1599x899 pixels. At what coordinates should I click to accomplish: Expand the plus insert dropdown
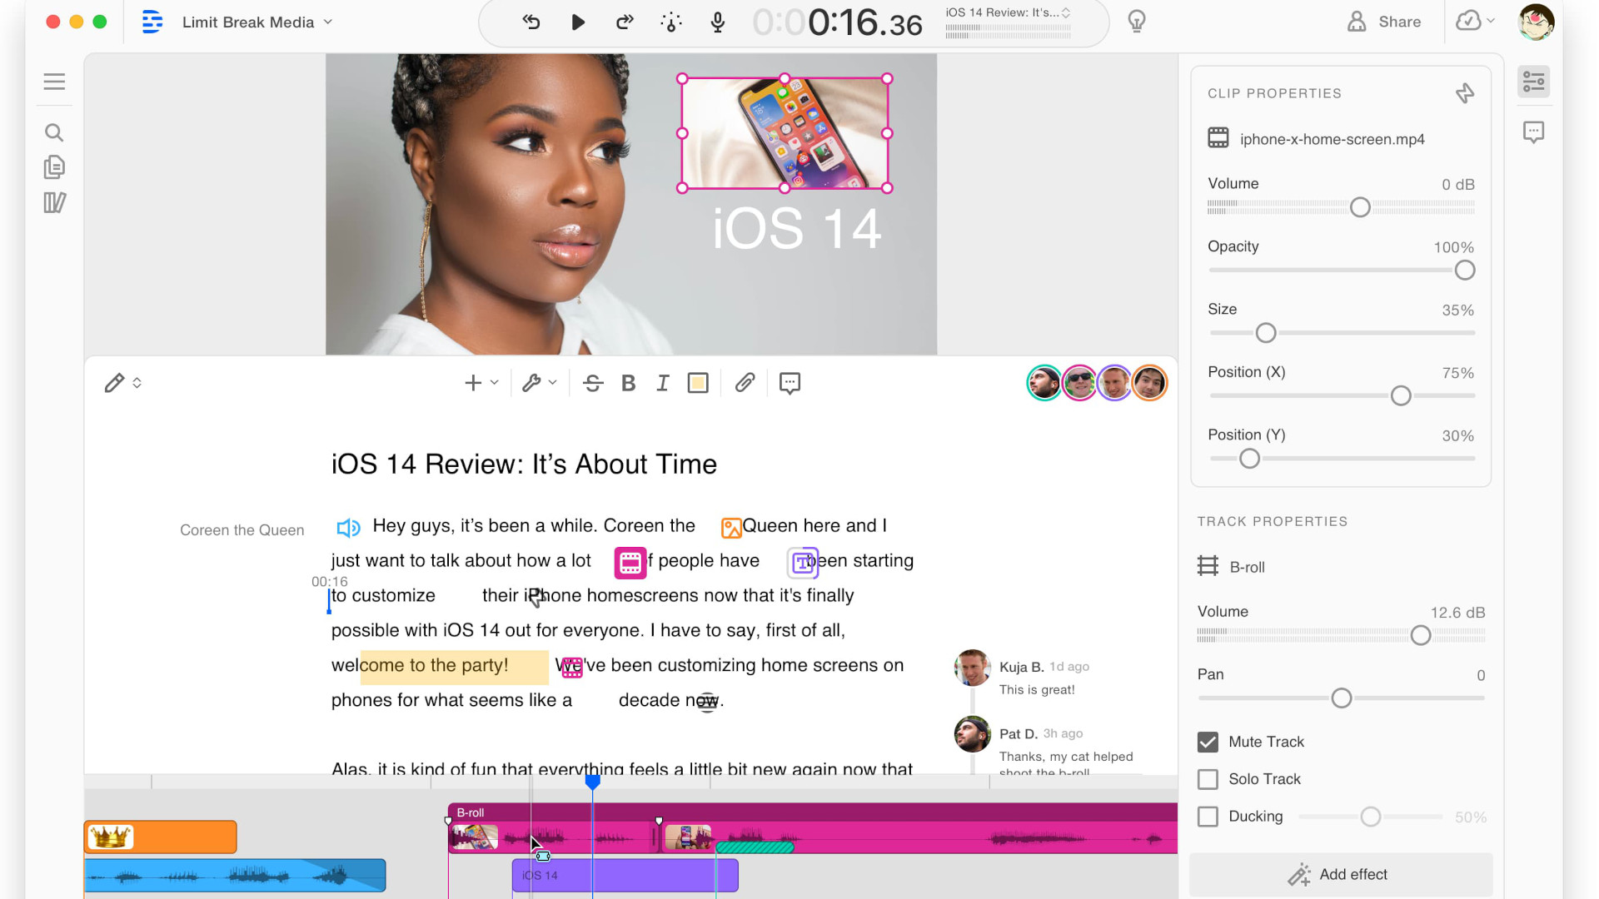tap(481, 383)
